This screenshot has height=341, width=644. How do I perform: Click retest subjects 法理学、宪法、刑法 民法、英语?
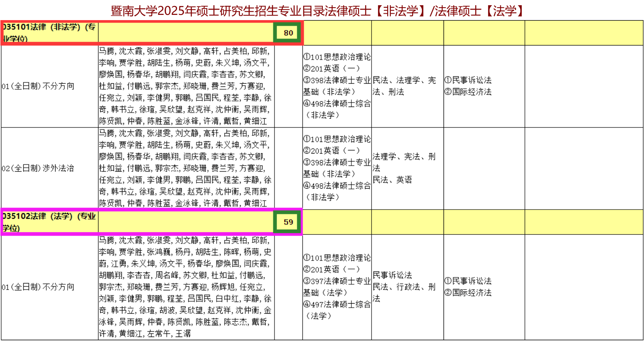(407, 168)
